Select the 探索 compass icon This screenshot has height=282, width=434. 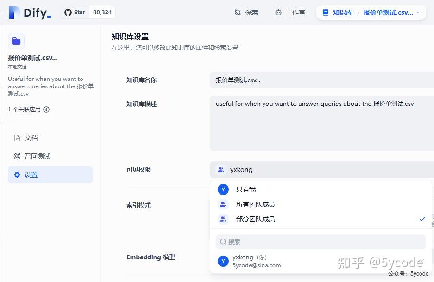coord(238,12)
